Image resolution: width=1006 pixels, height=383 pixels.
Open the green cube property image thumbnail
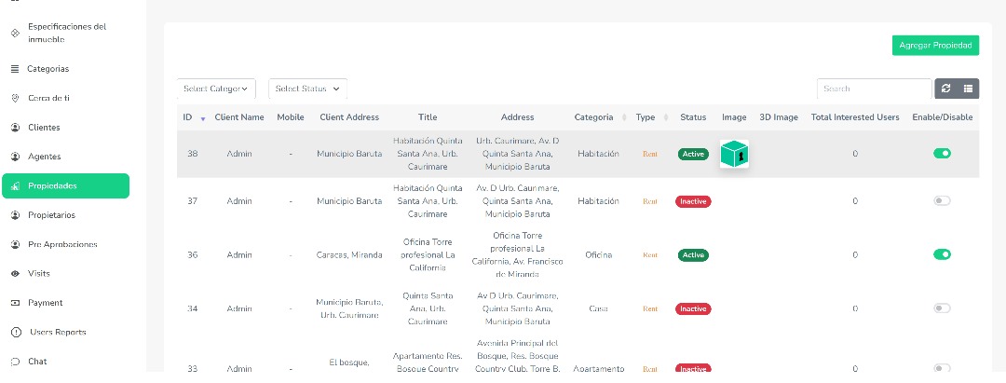coord(734,154)
